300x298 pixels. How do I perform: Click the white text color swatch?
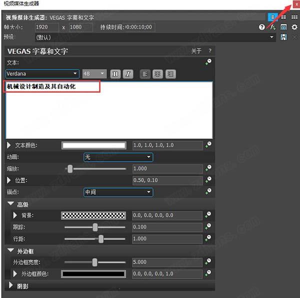(94, 146)
